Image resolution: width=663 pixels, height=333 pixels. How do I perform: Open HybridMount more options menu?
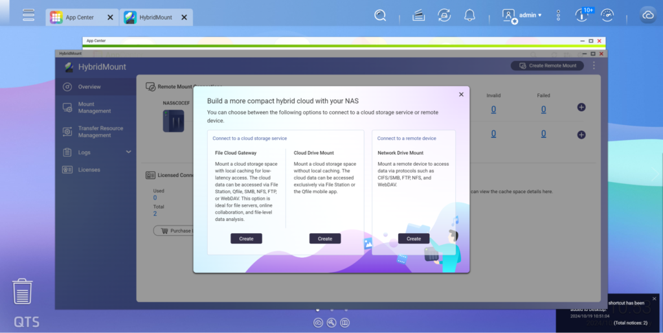594,65
